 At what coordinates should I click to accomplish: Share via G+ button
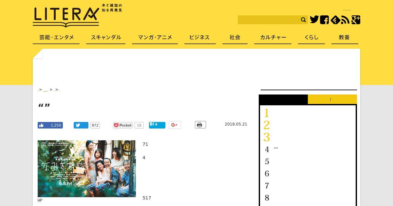click(x=175, y=125)
